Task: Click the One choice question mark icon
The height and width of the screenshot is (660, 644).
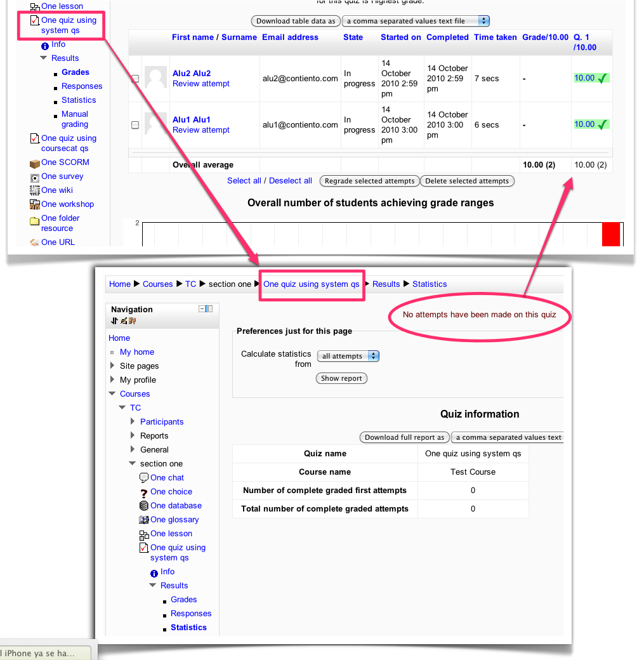Action: (143, 492)
